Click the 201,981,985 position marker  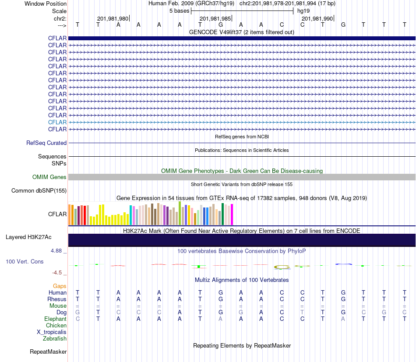pyautogui.click(x=215, y=18)
